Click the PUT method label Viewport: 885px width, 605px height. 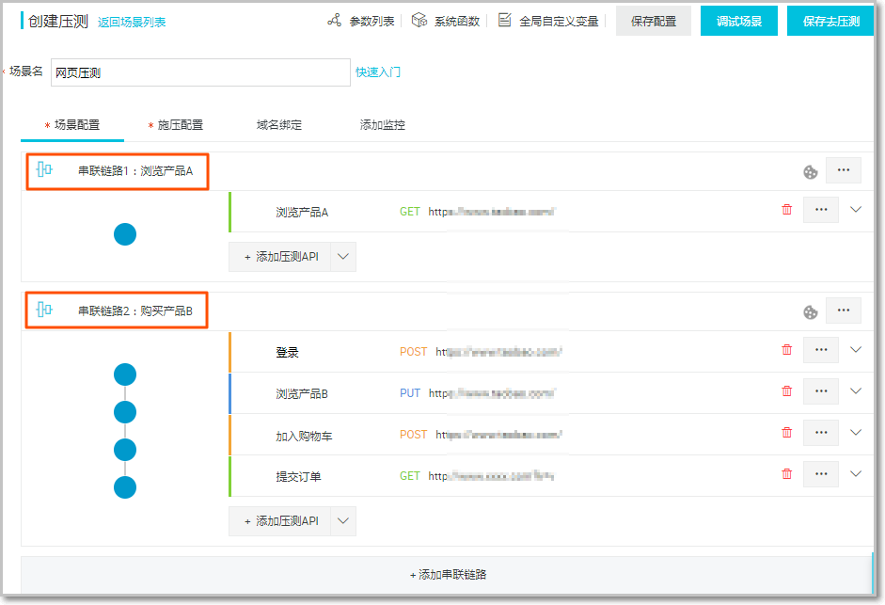(x=410, y=392)
